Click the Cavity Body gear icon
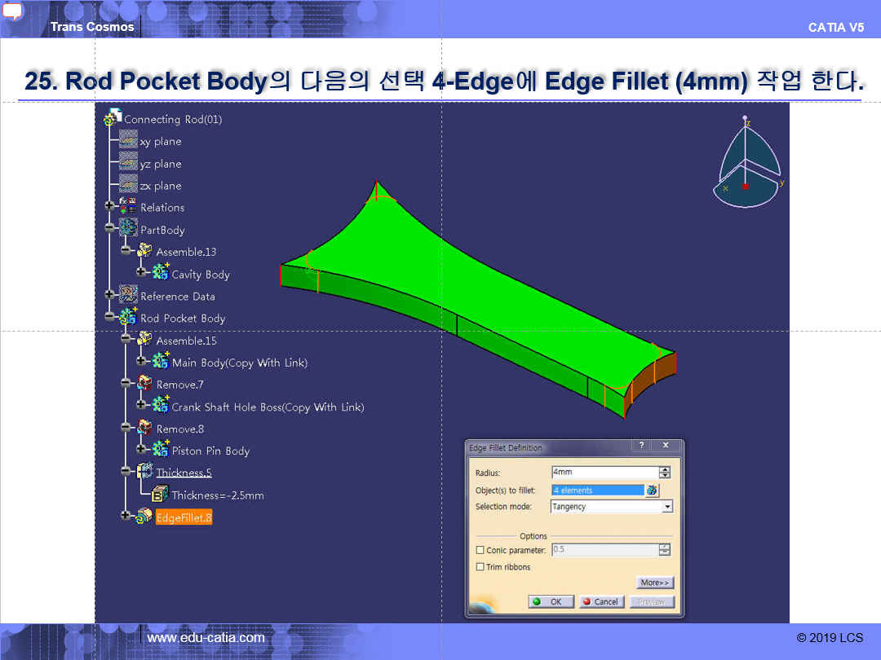This screenshot has height=660, width=881. 161,273
